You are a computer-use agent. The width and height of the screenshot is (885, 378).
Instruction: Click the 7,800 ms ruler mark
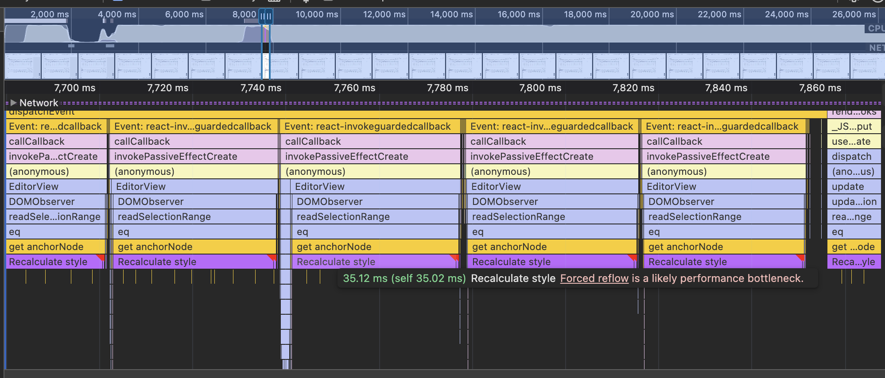pos(540,88)
